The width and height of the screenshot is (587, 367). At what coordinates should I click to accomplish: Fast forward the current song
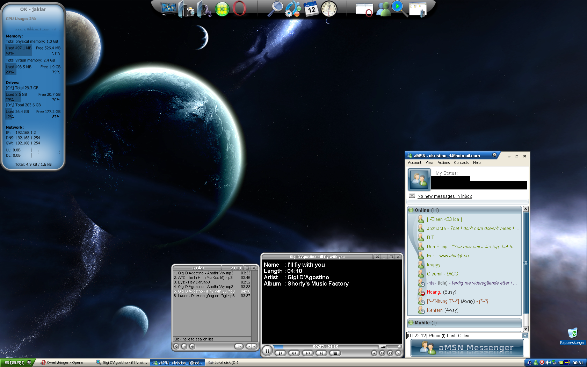(x=308, y=353)
